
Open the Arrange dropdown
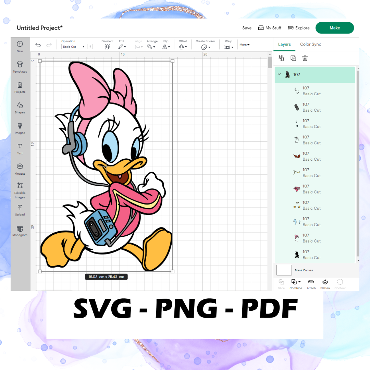151,47
